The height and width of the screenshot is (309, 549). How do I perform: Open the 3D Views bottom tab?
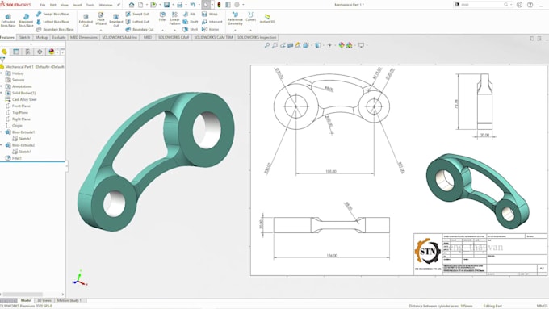(x=44, y=300)
